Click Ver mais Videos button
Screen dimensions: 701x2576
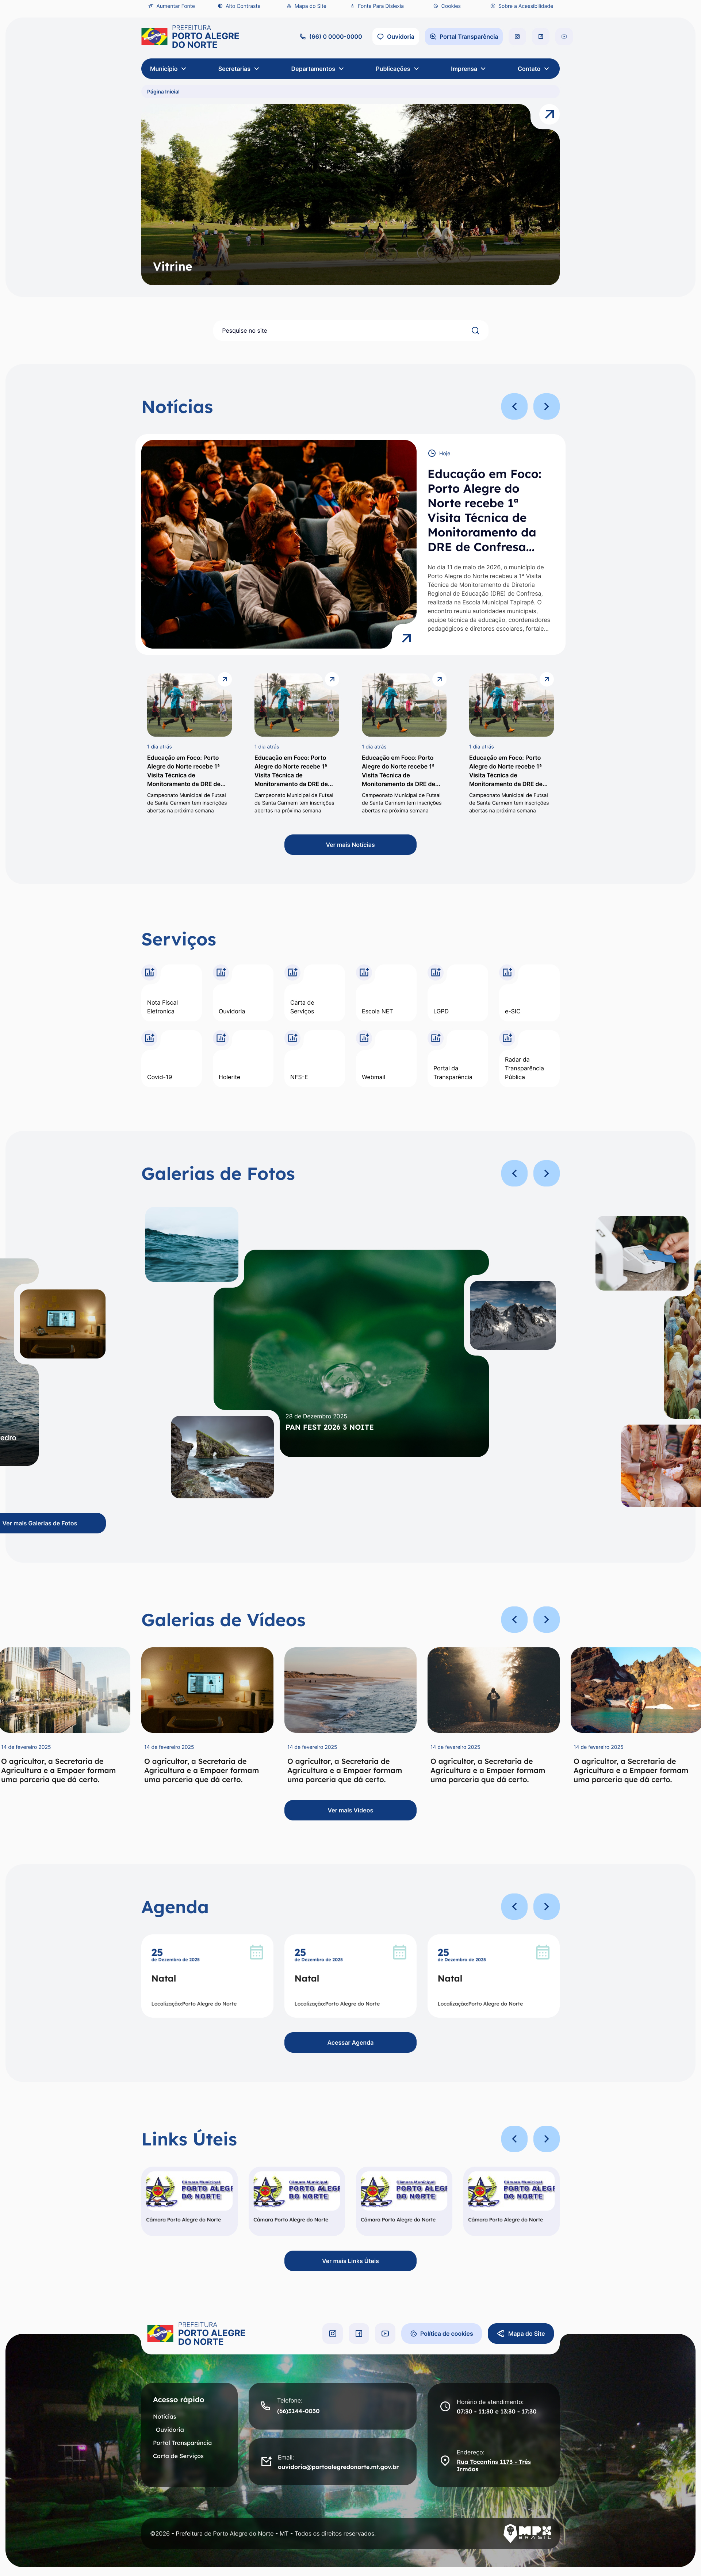[350, 1810]
